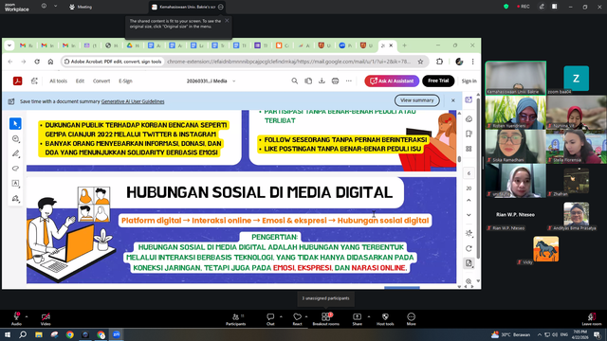Click the Ask AI Assistant button
Viewport: 607px width, 341px height.
click(392, 81)
